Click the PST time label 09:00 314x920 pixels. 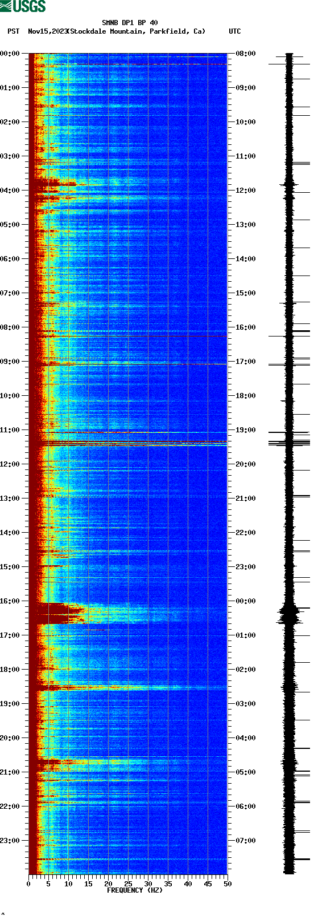click(10, 362)
